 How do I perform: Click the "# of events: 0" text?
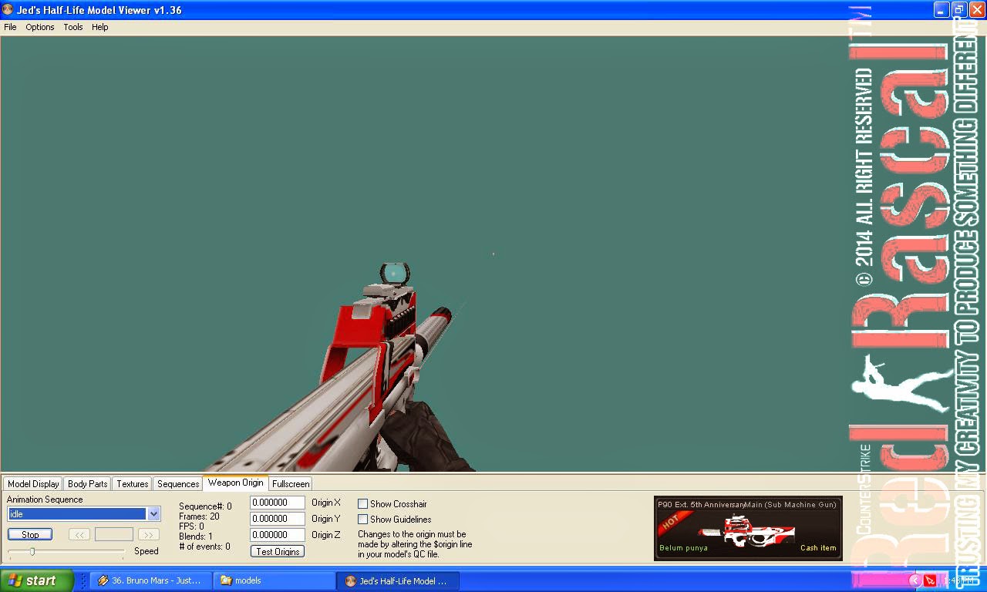[x=204, y=547]
